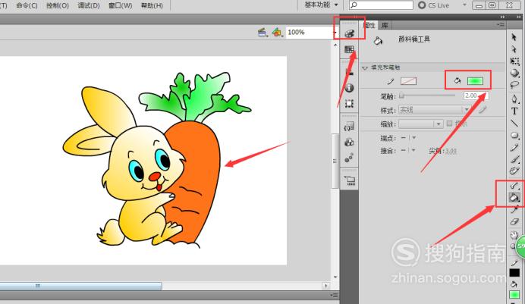
Task: Select the Pen tool
Action: click(514, 99)
